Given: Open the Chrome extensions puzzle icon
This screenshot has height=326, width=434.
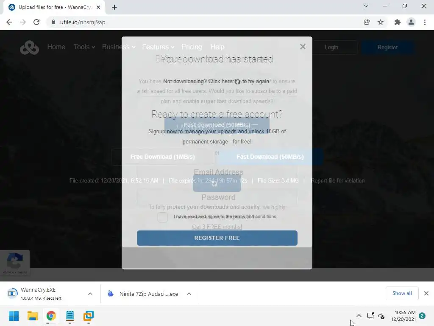Looking at the screenshot, I should tap(398, 22).
